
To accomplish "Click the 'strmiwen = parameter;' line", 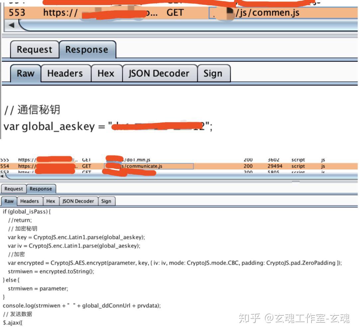I will point(38,289).
